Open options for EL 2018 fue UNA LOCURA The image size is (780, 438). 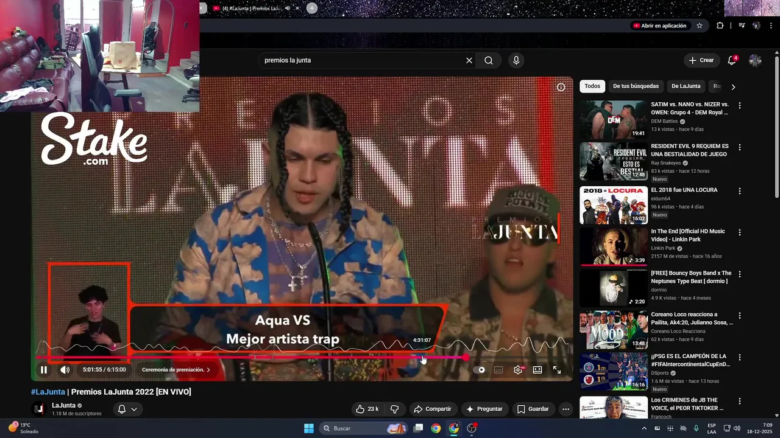(740, 191)
